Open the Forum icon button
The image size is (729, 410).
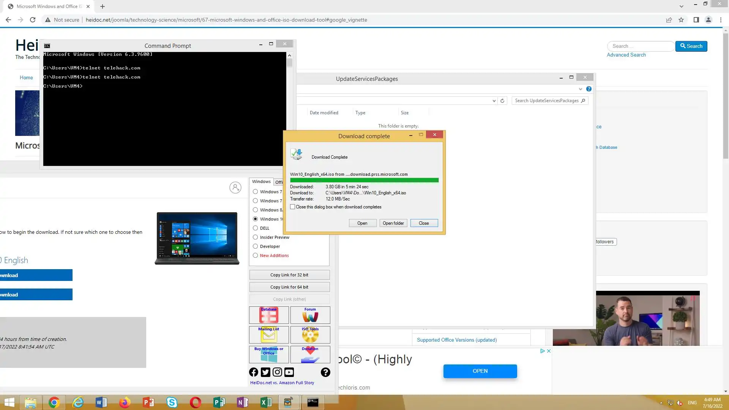pos(310,315)
